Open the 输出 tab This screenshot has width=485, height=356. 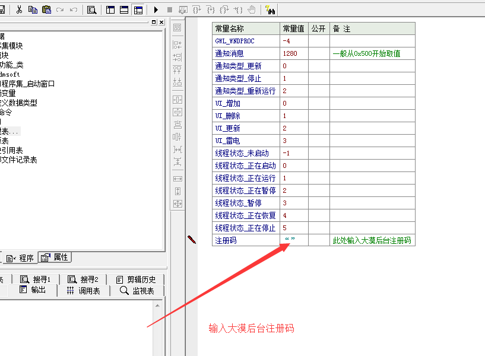pyautogui.click(x=33, y=290)
